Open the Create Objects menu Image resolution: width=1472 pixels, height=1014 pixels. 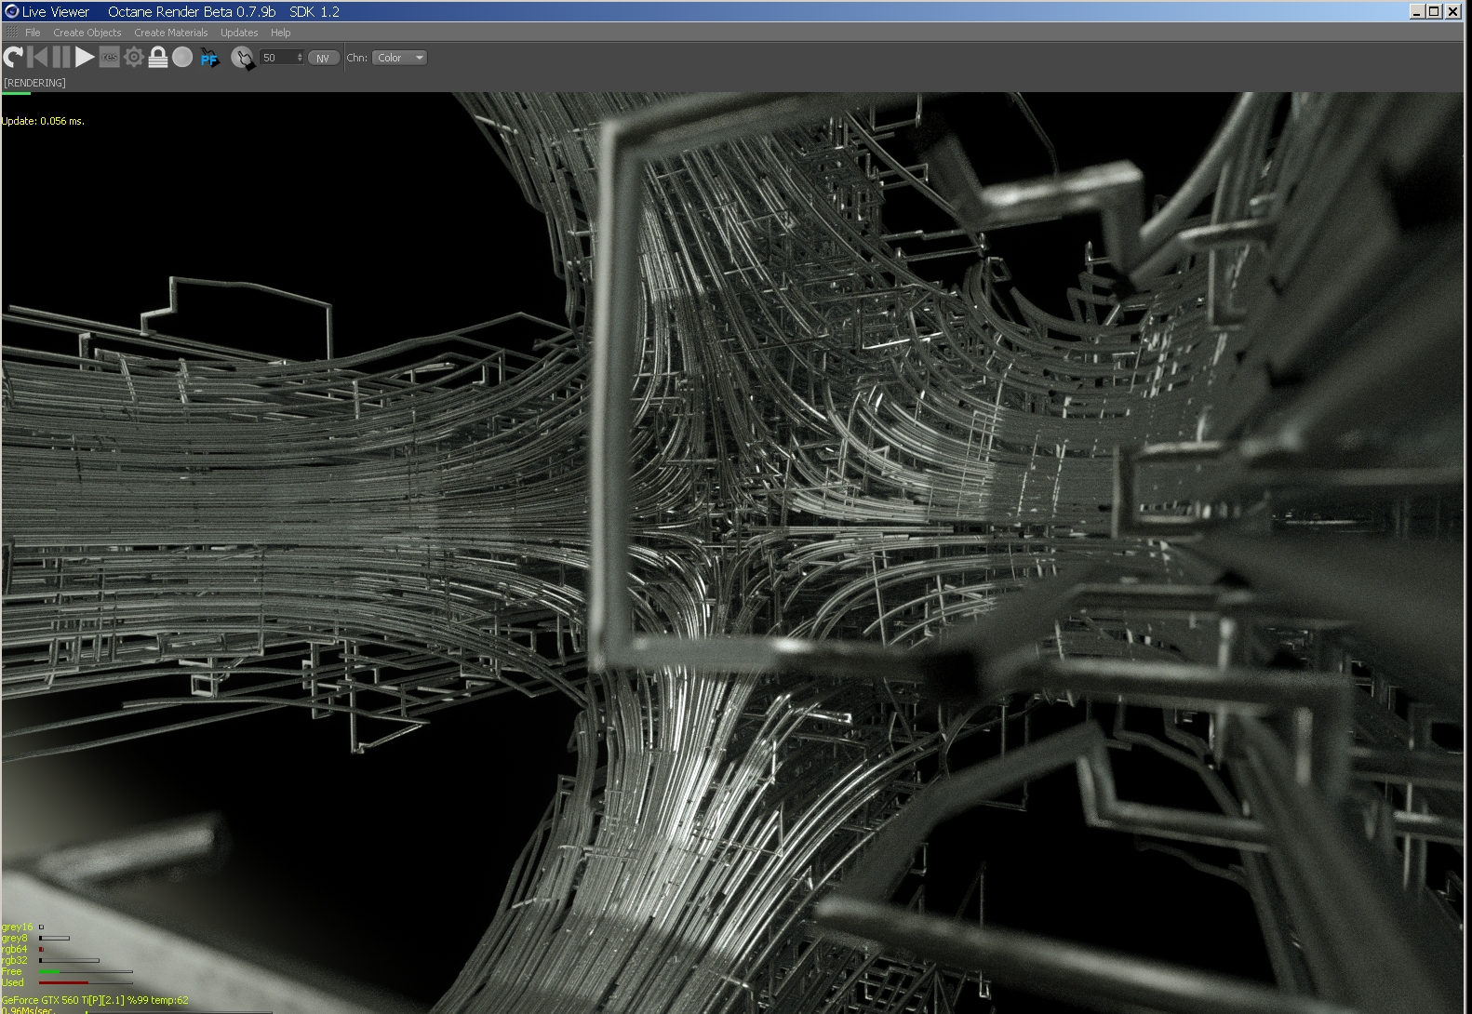tap(87, 33)
